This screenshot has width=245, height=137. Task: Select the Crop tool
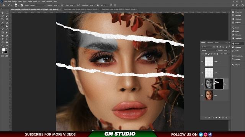point(3,19)
